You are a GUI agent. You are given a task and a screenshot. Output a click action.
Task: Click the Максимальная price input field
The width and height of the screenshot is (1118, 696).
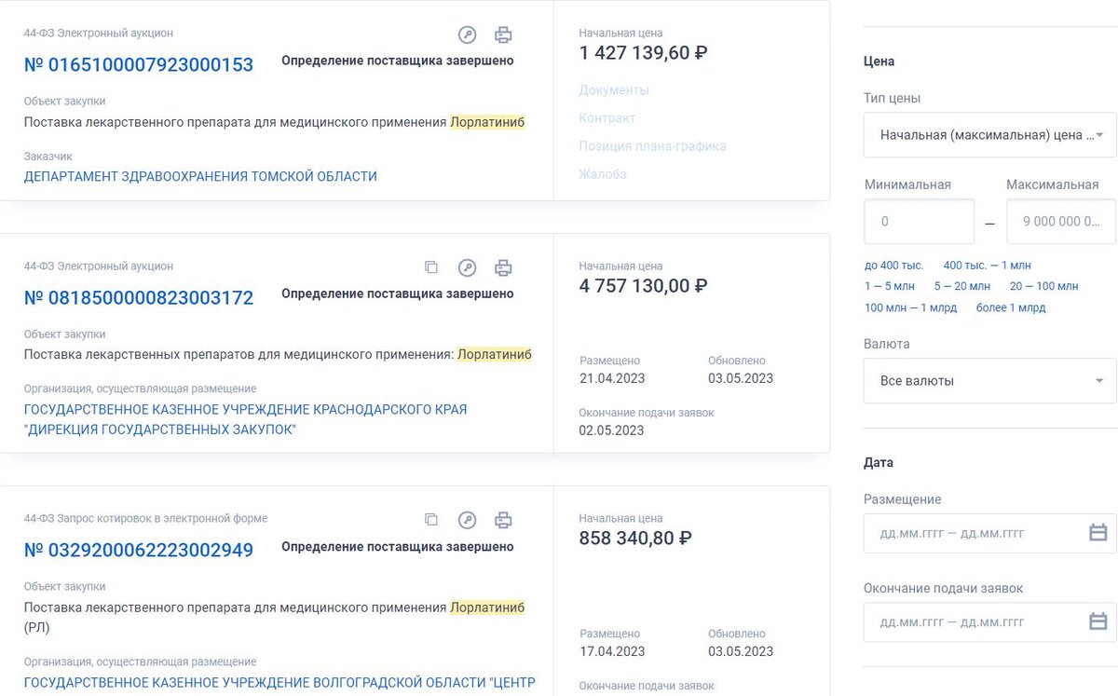click(x=1061, y=221)
